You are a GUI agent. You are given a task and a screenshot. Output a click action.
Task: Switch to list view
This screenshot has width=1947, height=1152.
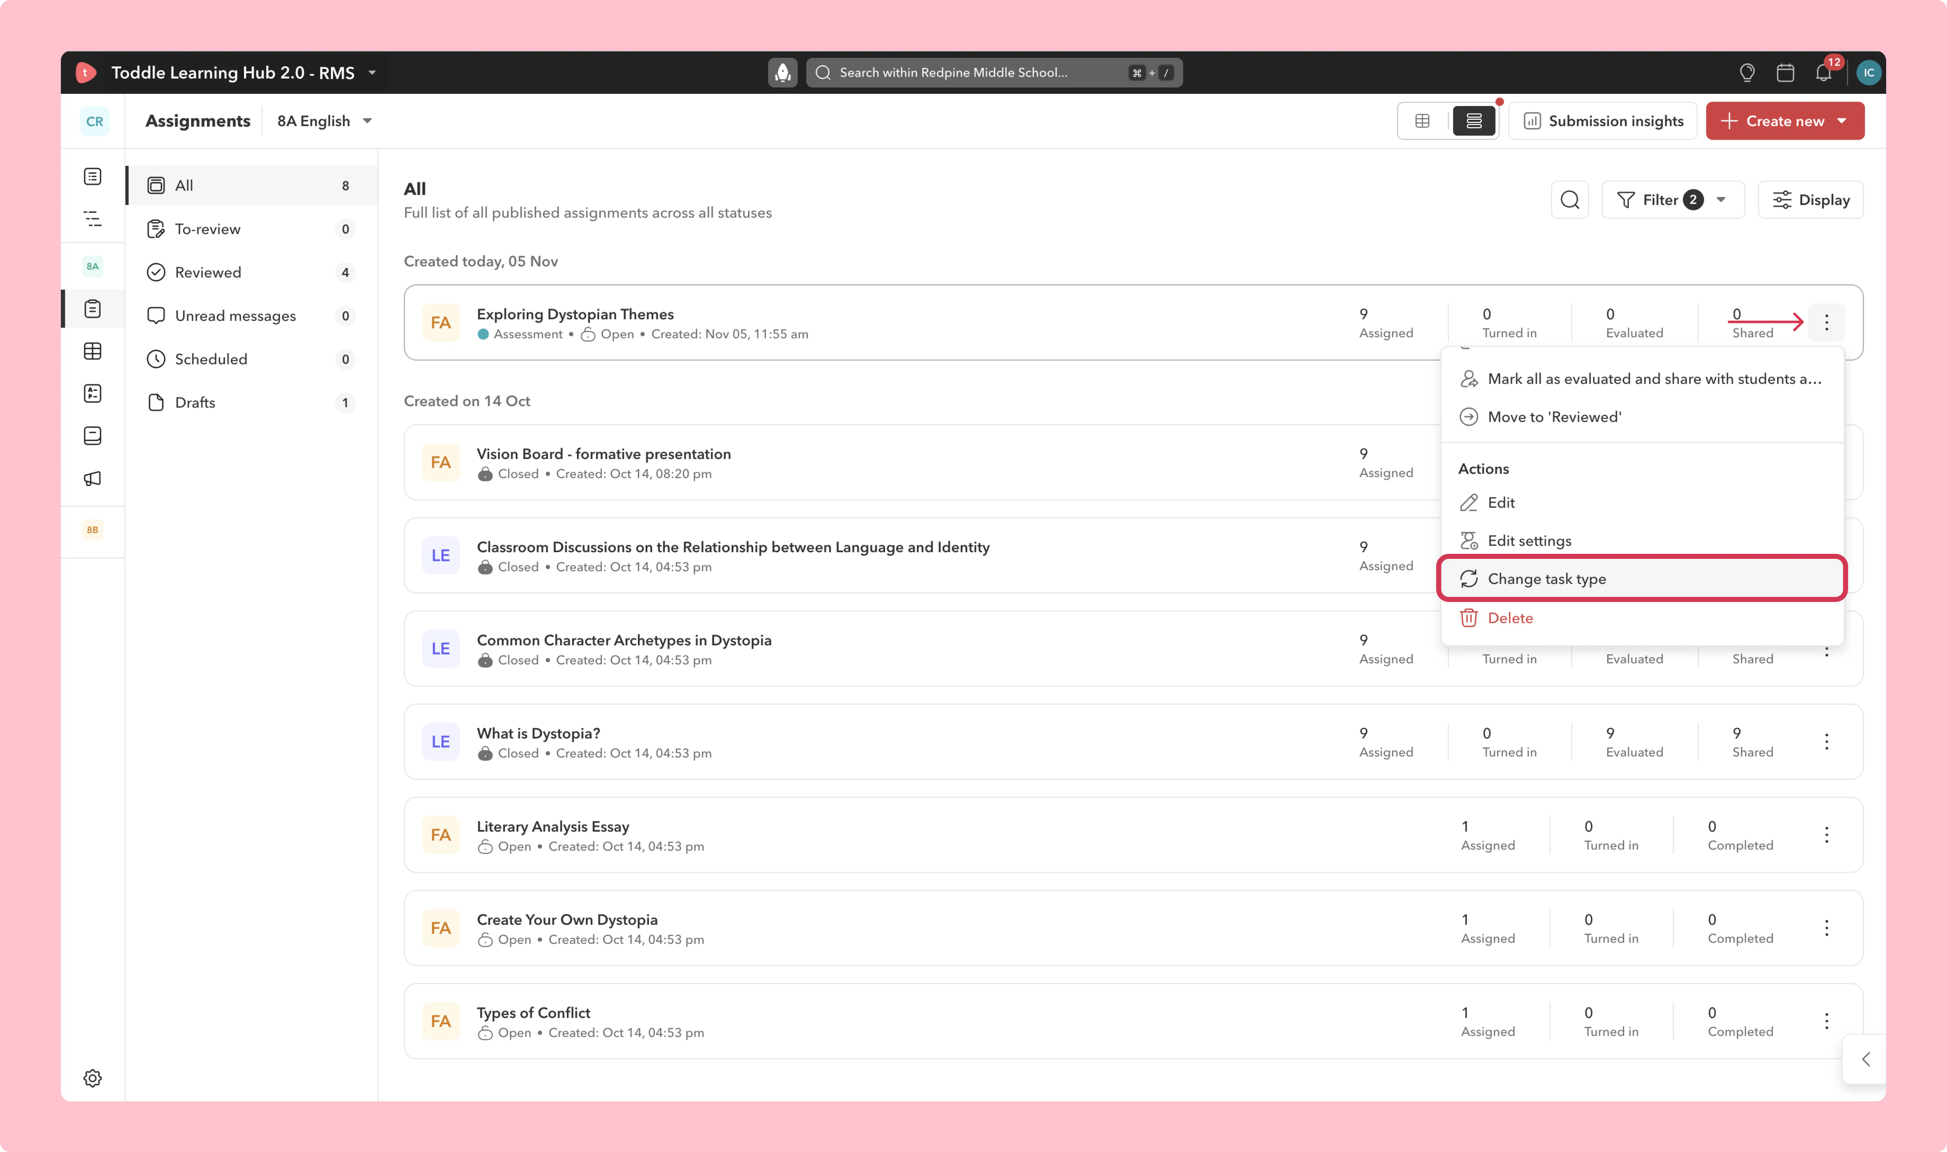pyautogui.click(x=1474, y=121)
